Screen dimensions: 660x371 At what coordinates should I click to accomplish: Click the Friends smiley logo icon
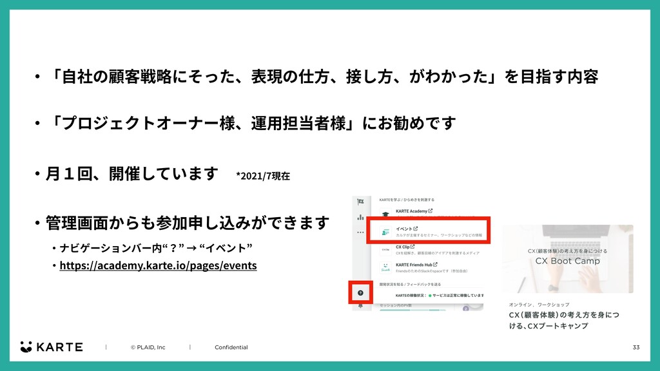[385, 267]
